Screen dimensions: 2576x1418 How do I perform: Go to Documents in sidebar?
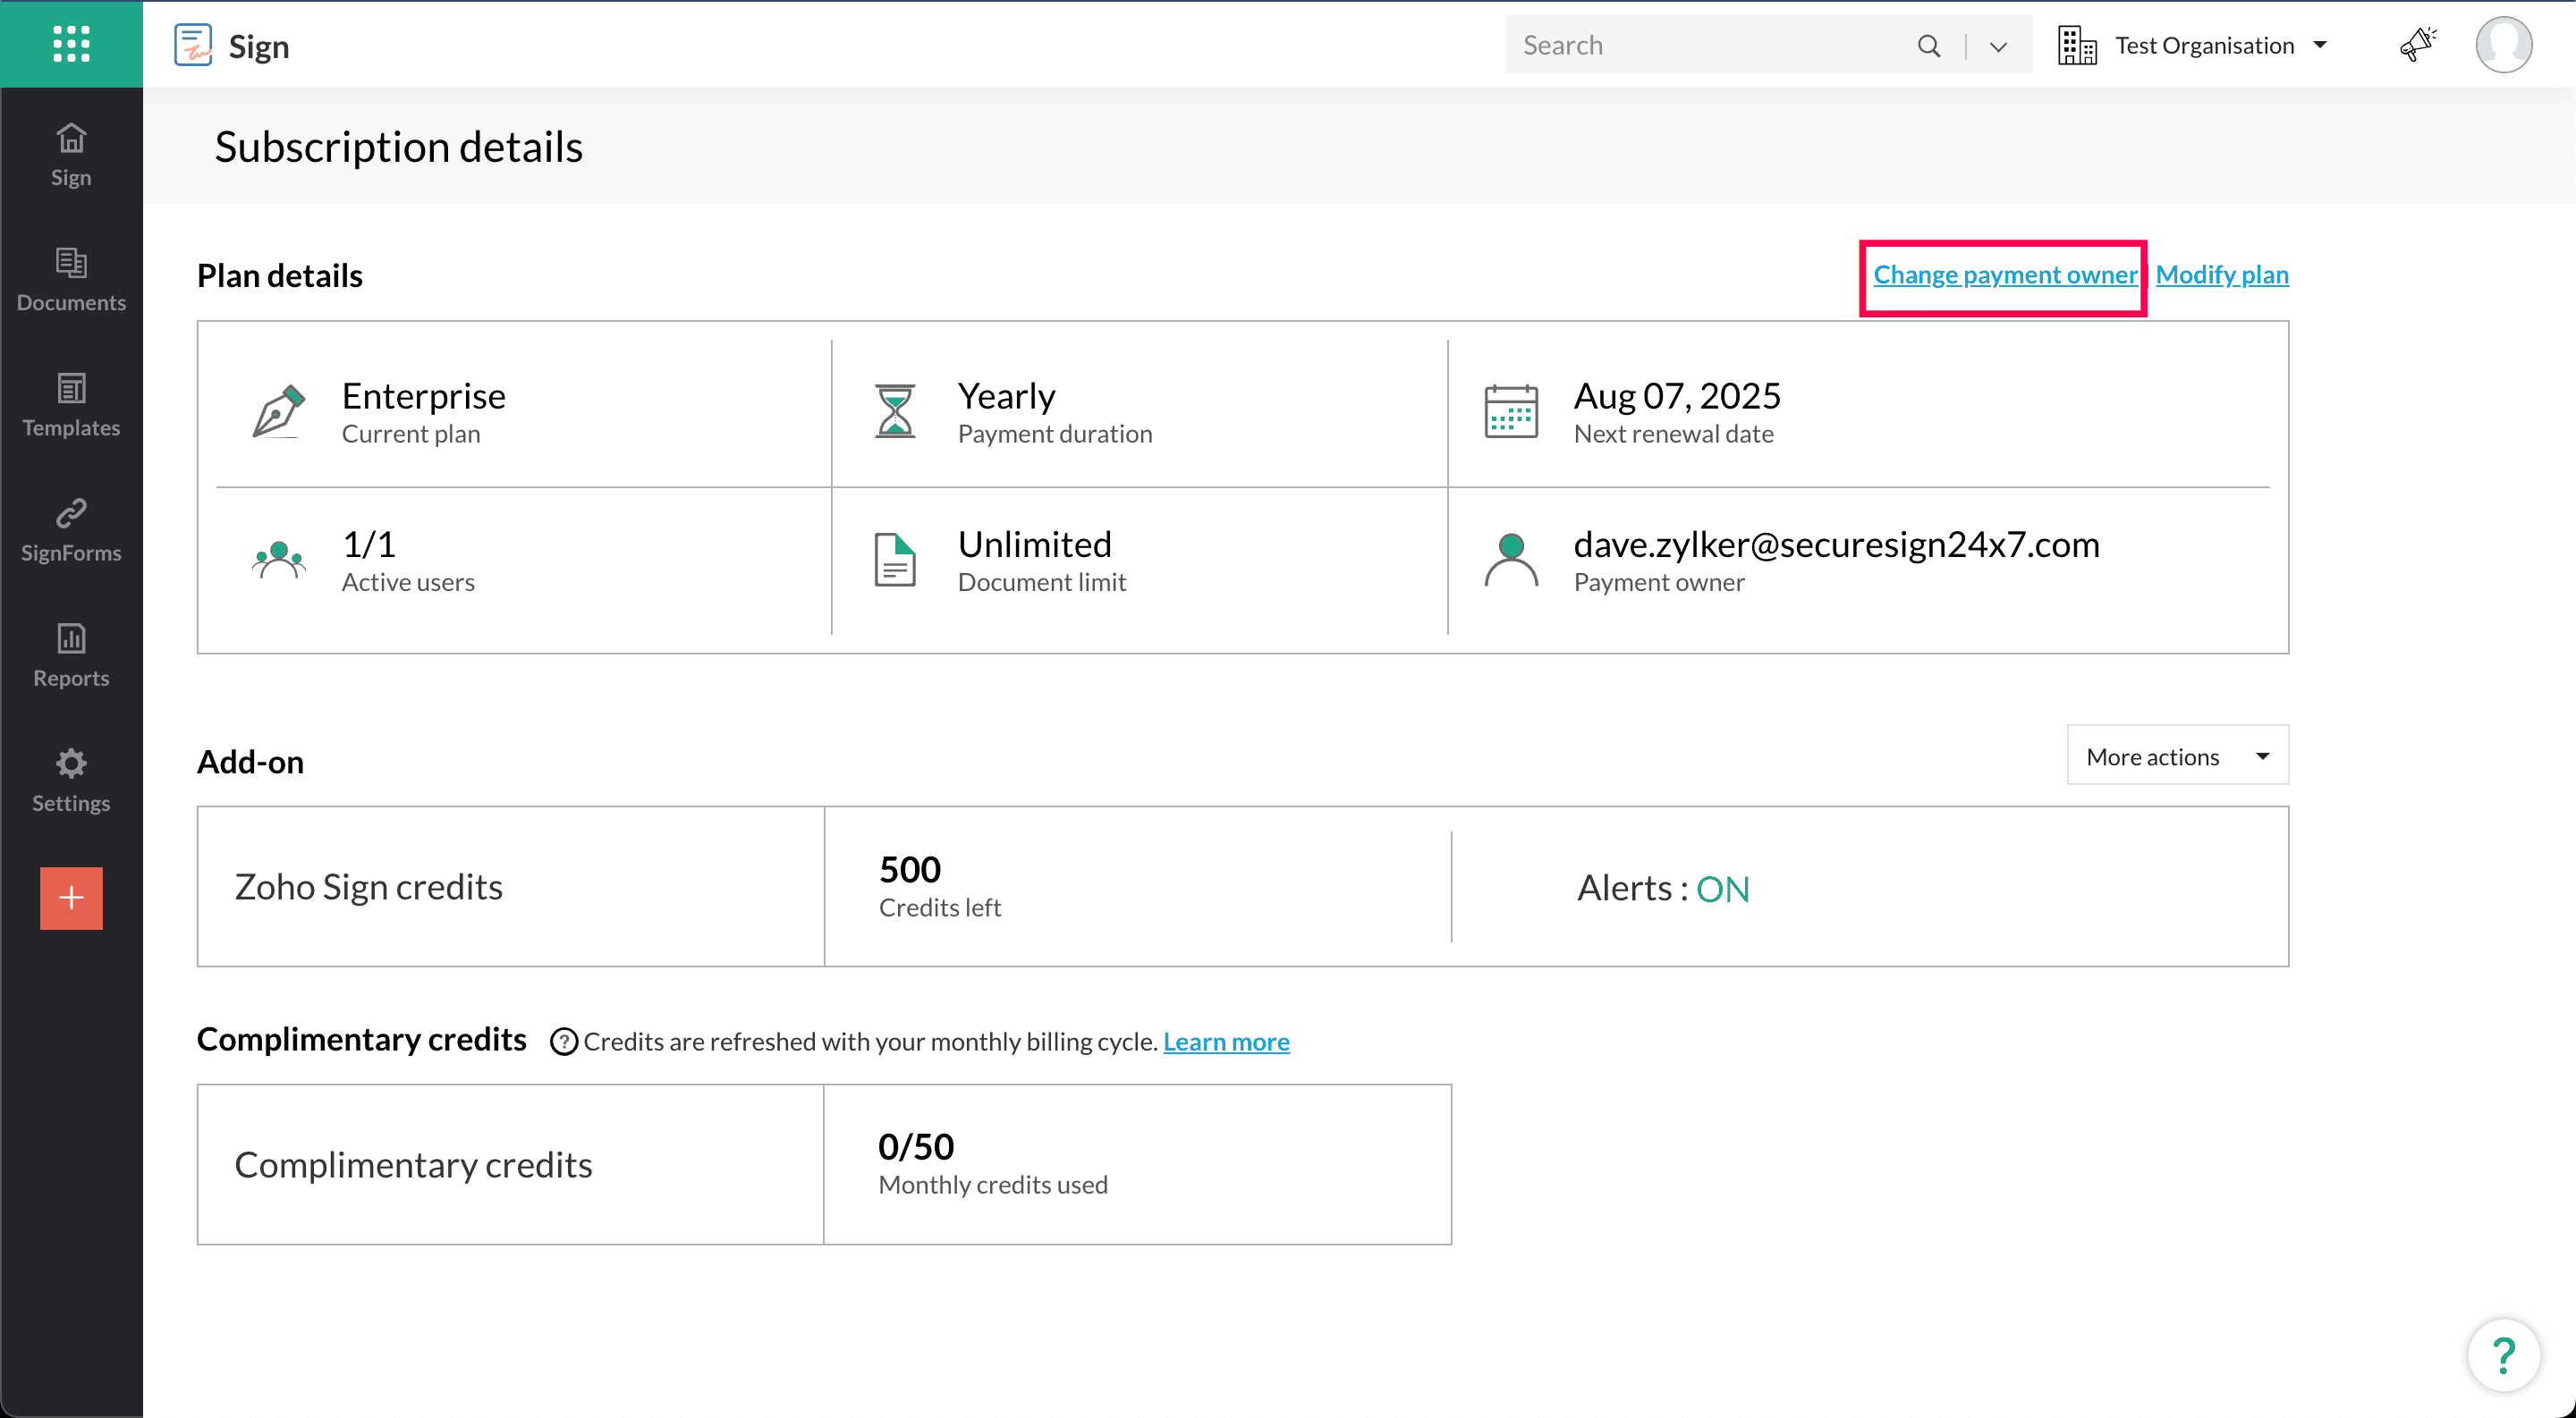pos(71,280)
